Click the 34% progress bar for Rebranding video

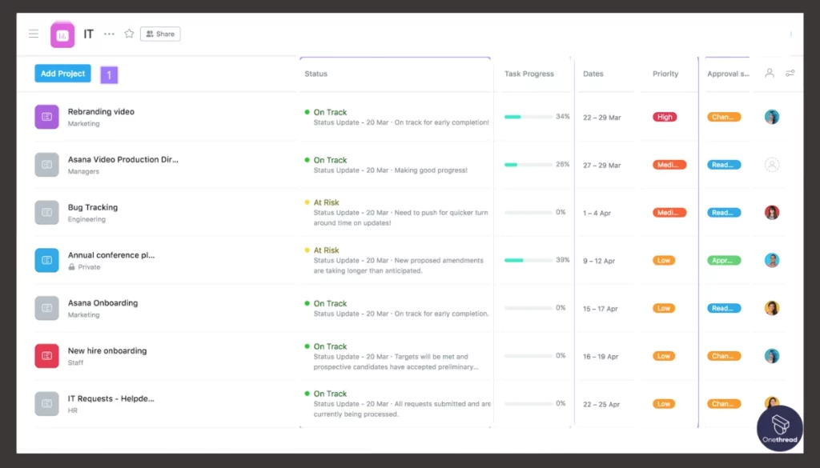[x=529, y=117]
